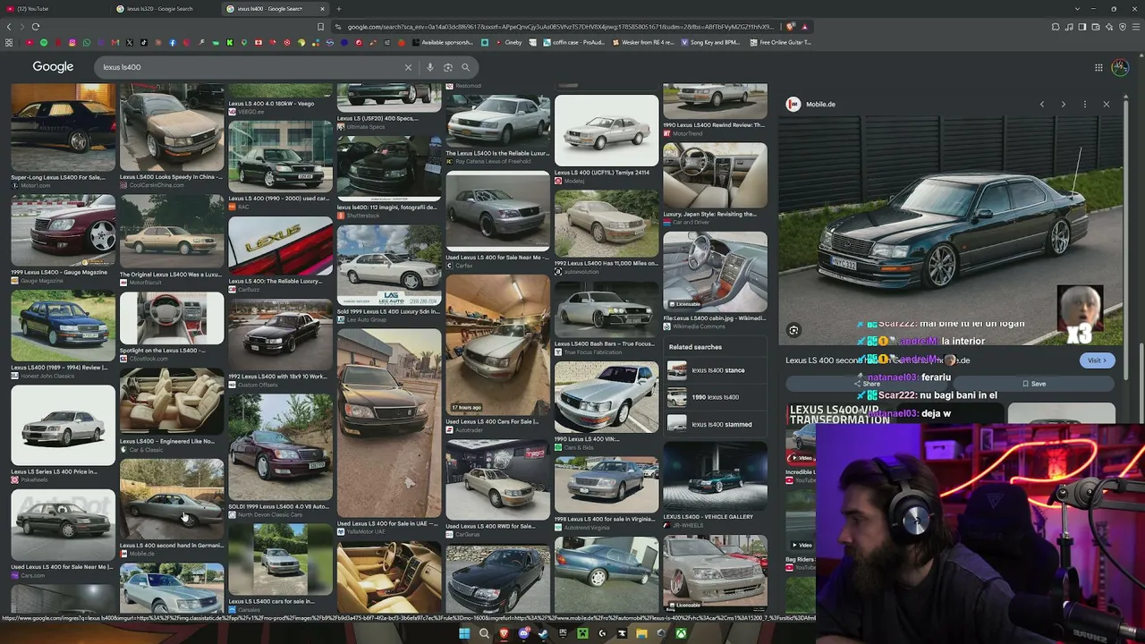Submit search with the magnifier icon
The image size is (1145, 644).
click(465, 67)
